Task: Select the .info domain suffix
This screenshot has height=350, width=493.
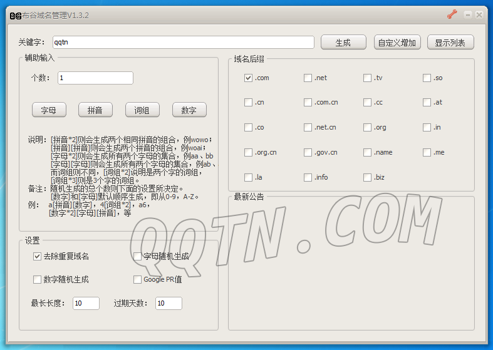Action: pyautogui.click(x=308, y=177)
